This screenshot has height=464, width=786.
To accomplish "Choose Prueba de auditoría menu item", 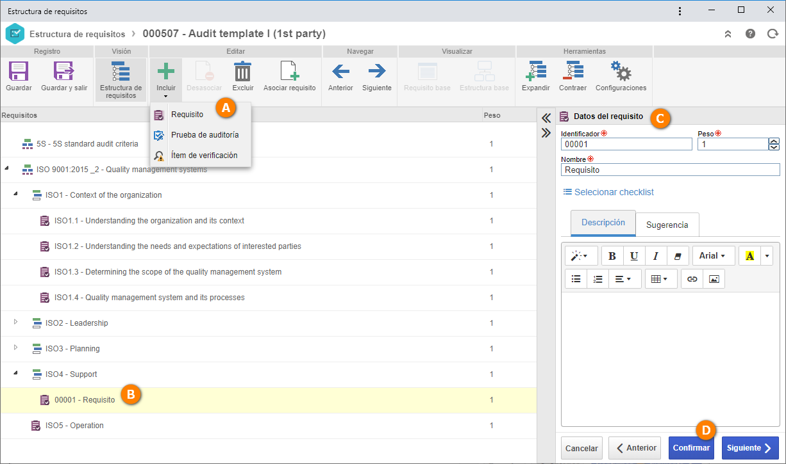I will tap(200, 135).
